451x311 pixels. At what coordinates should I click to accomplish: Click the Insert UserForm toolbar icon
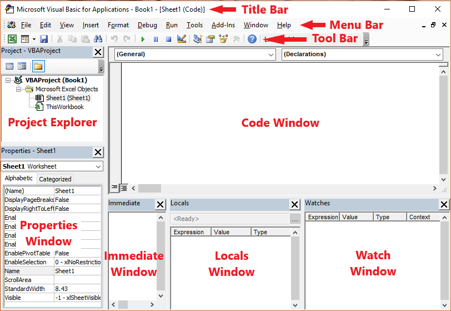coord(25,38)
